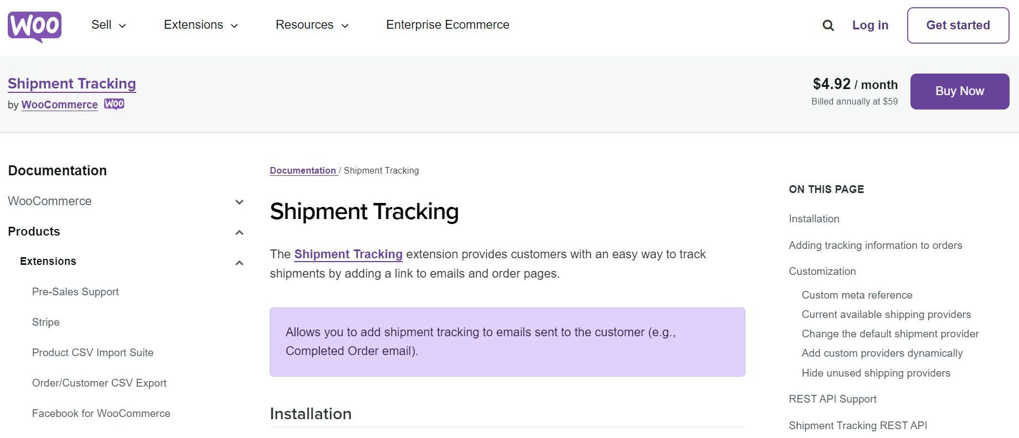Click the Log in link
Viewport: 1019px width, 438px height.
870,25
